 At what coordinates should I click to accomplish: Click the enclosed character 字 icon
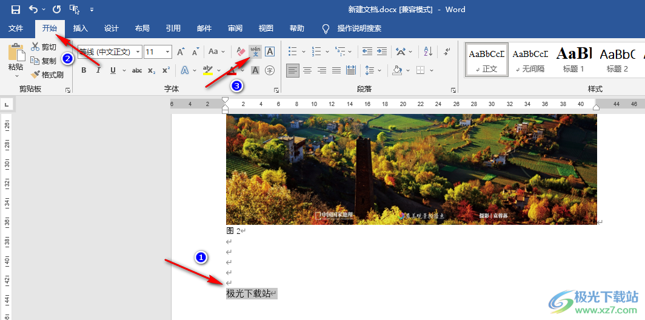(270, 70)
